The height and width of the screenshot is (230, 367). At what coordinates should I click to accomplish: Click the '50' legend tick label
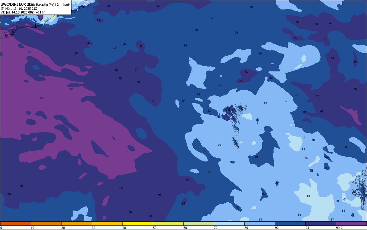[x=155, y=228]
